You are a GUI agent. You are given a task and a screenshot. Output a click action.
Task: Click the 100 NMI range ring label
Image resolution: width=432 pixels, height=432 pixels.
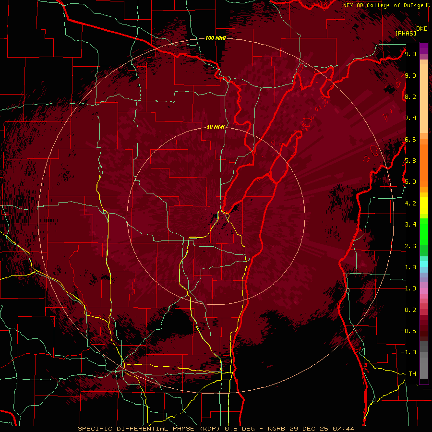(216, 38)
